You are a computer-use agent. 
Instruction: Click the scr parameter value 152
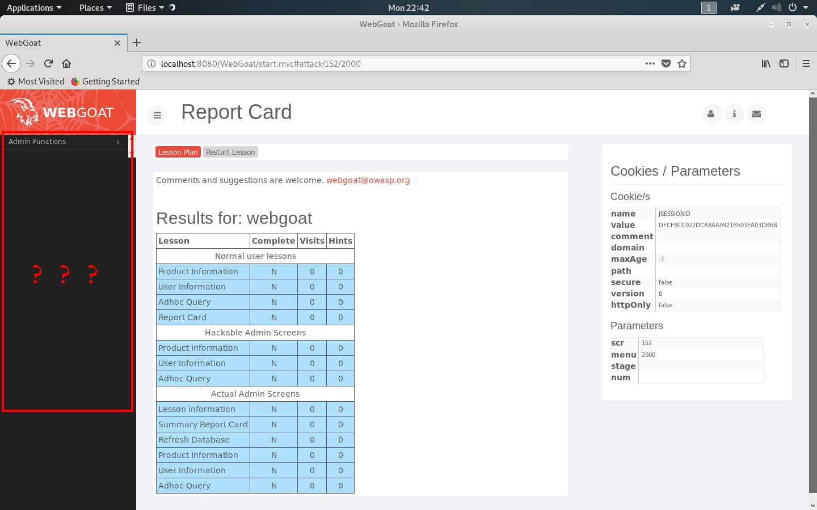pyautogui.click(x=647, y=343)
